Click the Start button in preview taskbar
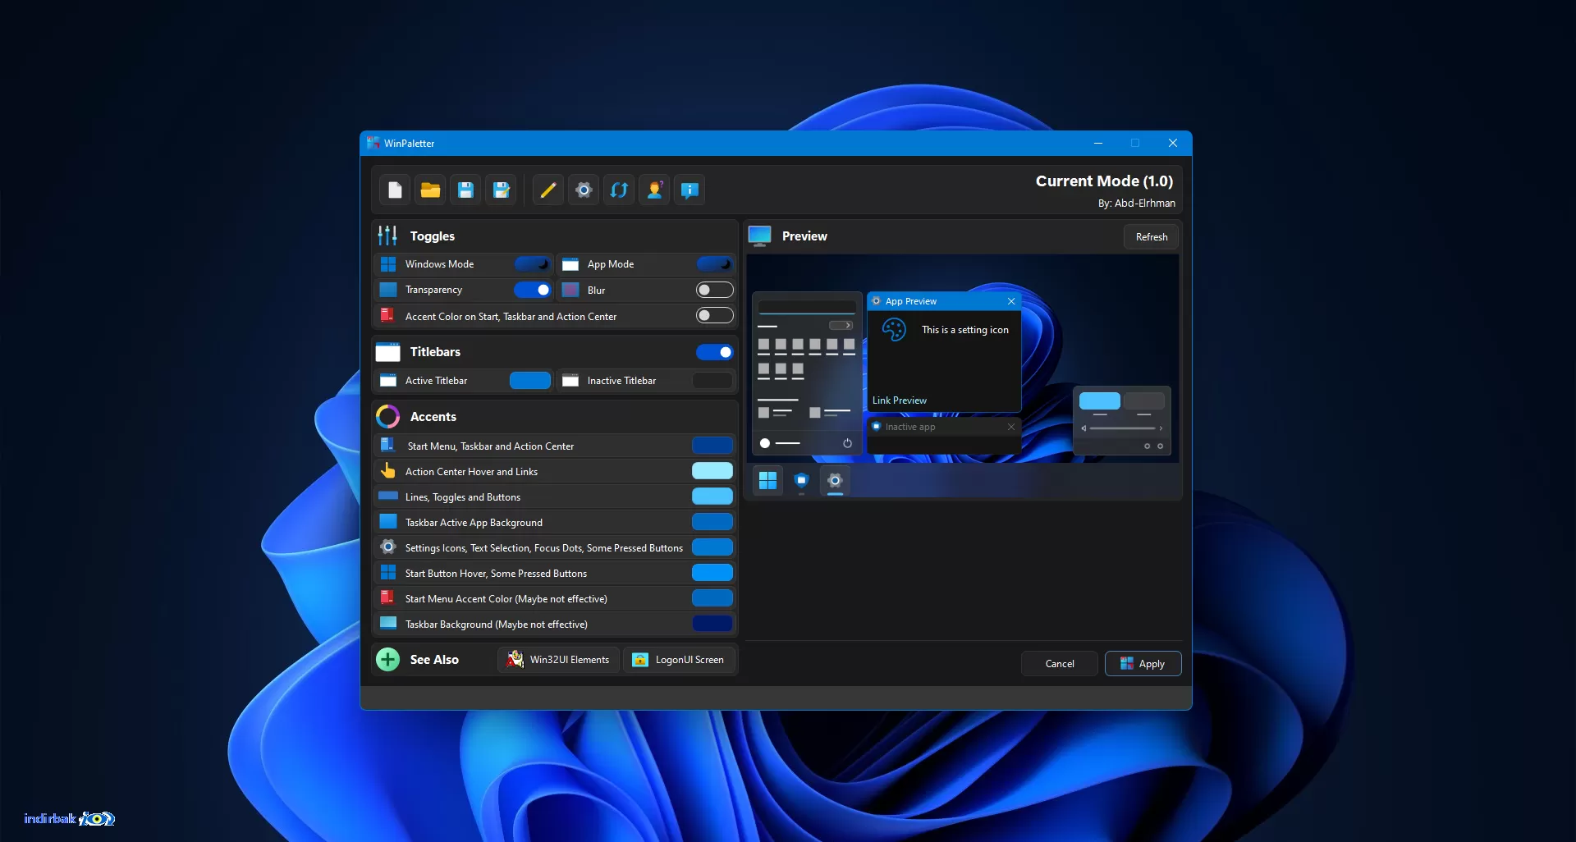The width and height of the screenshot is (1576, 842). point(767,480)
